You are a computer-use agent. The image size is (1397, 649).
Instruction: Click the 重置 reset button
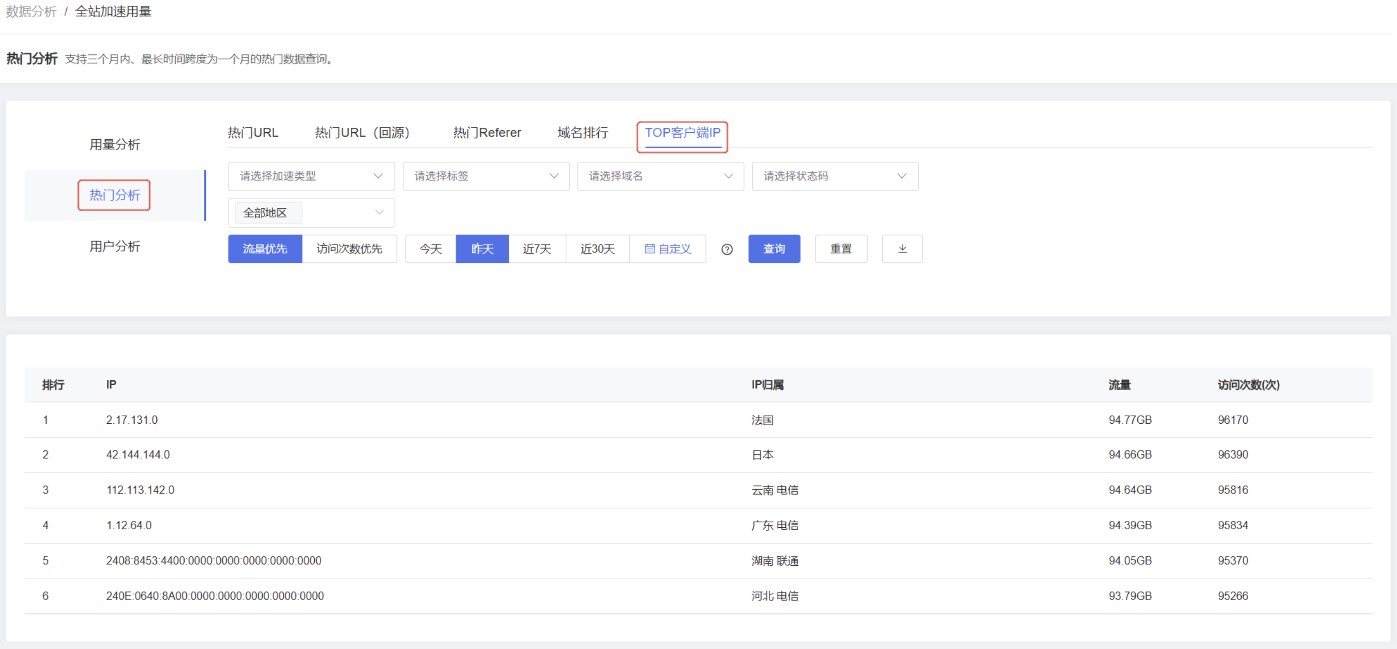(x=841, y=249)
